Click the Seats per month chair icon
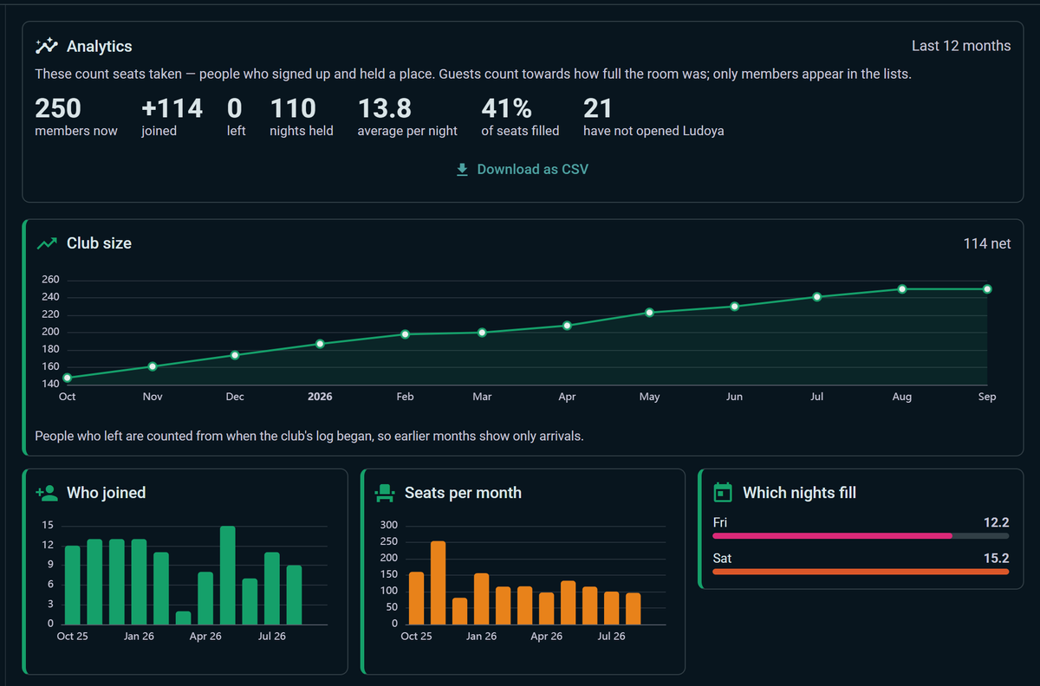 [384, 493]
